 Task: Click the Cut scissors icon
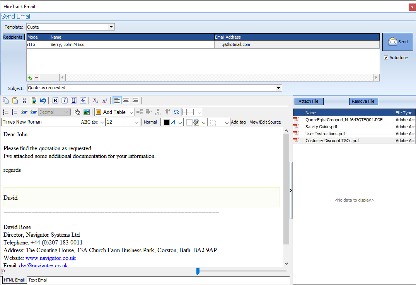pos(24,101)
